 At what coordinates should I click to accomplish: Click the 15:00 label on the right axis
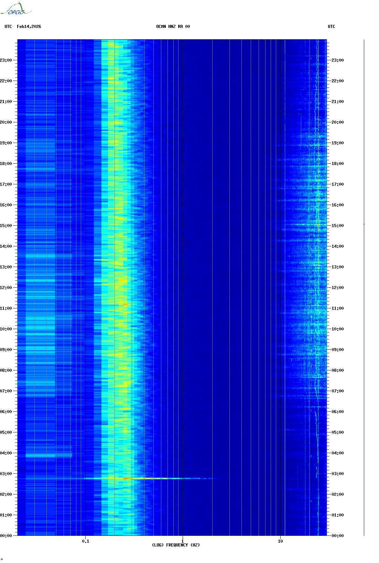click(x=338, y=226)
